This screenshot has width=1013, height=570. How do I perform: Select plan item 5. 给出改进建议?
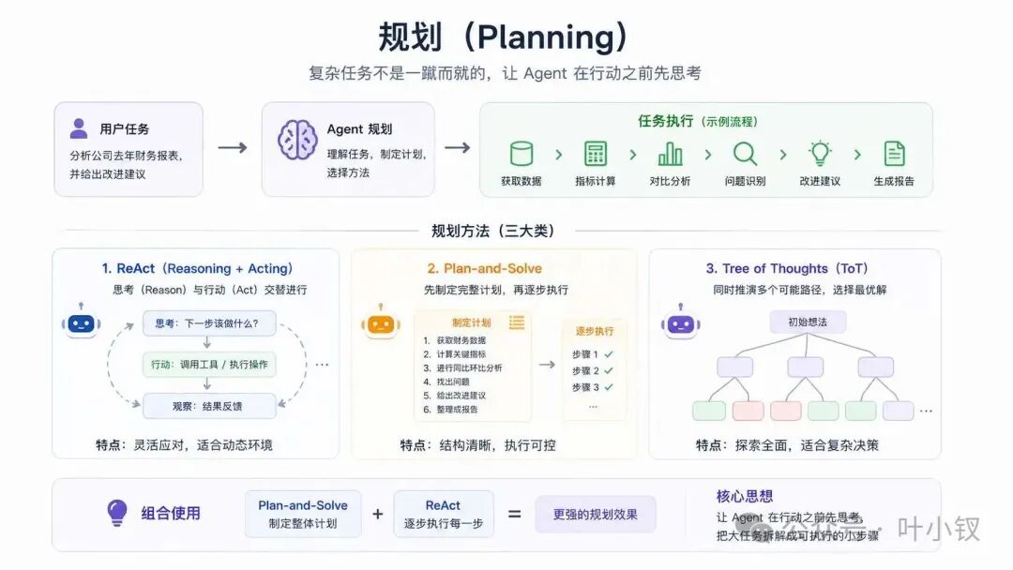[455, 395]
